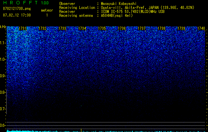This screenshot has height=132, width=208.
Task: Click the 1740 time marker
Action: (x=201, y=28)
